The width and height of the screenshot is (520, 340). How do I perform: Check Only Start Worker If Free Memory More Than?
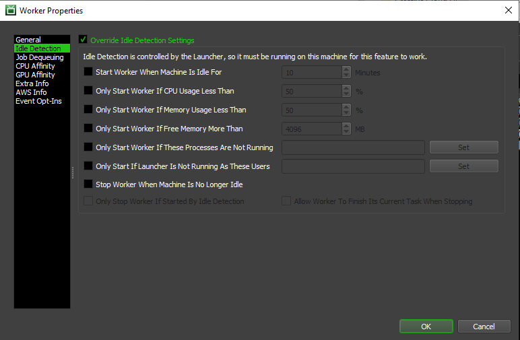pos(88,129)
